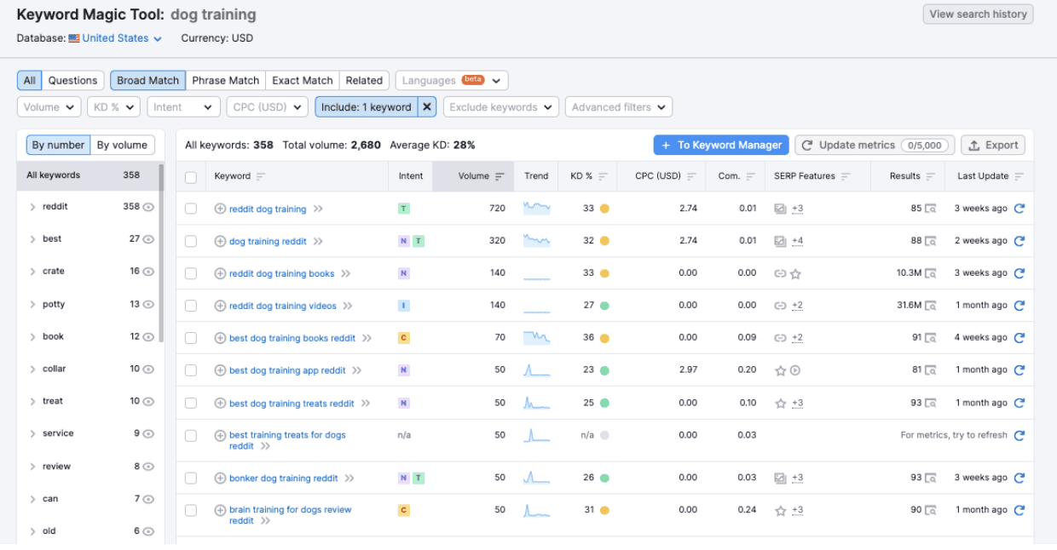Screen dimensions: 1057x550
Task: Open the SERP snapshot for reddit dog training
Action: pos(929,209)
